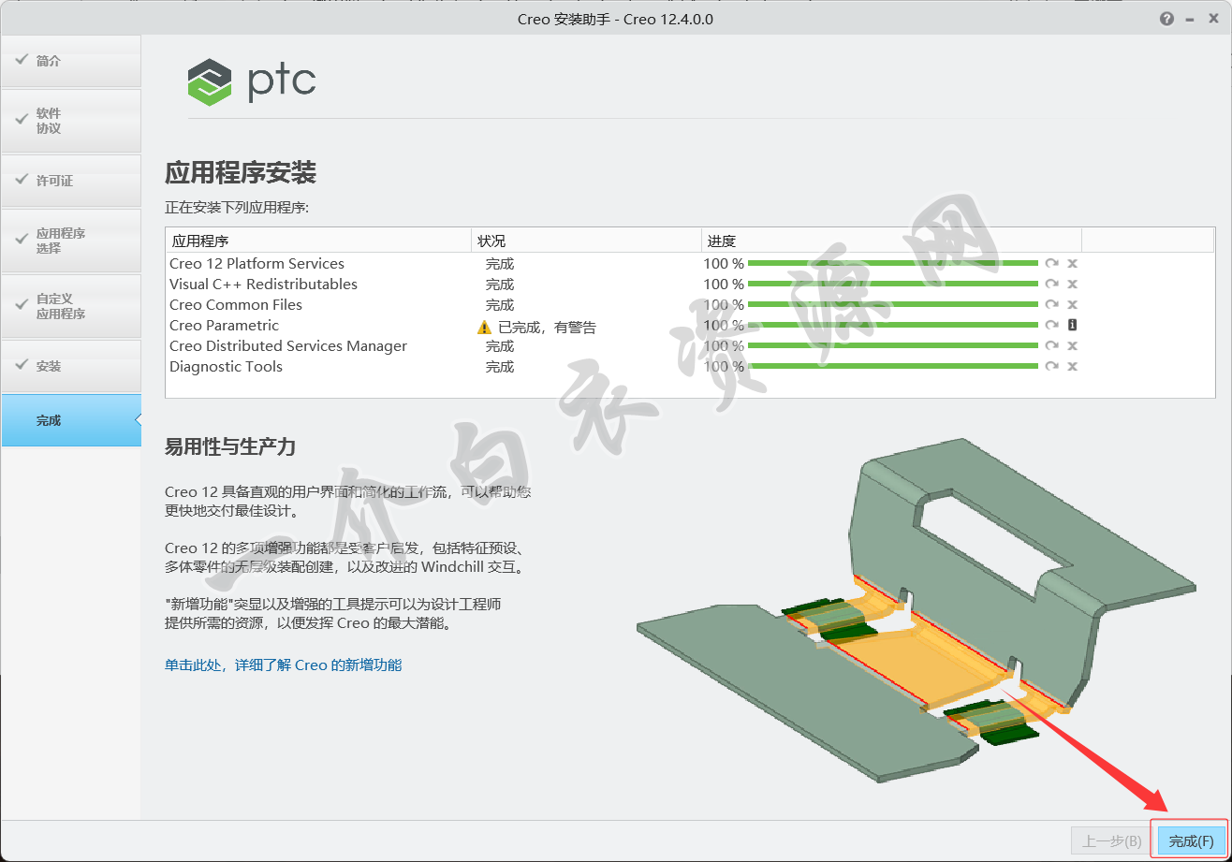Retry icon for Creo 12 Platform Services
Viewport: 1232px width, 862px height.
(1052, 264)
